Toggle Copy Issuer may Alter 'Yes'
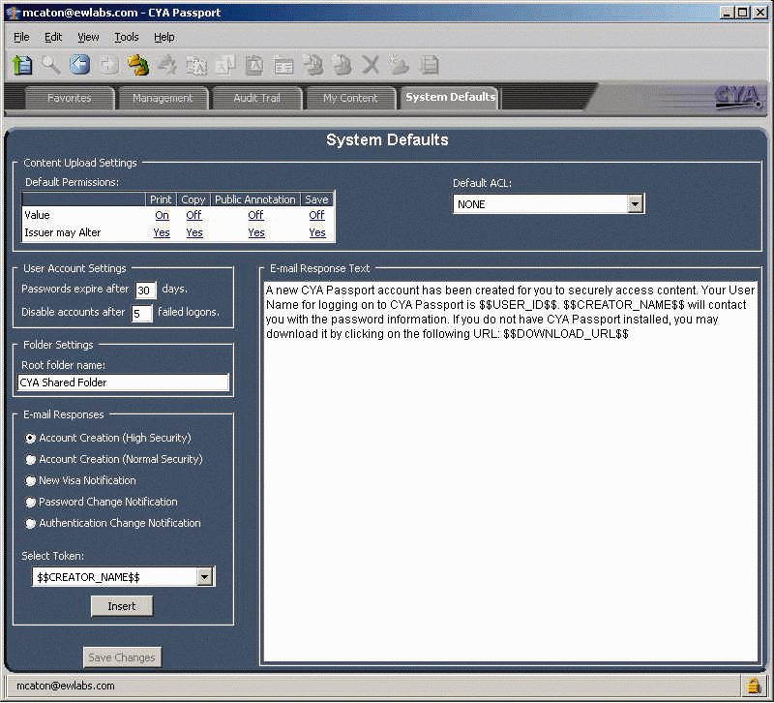 tap(194, 232)
